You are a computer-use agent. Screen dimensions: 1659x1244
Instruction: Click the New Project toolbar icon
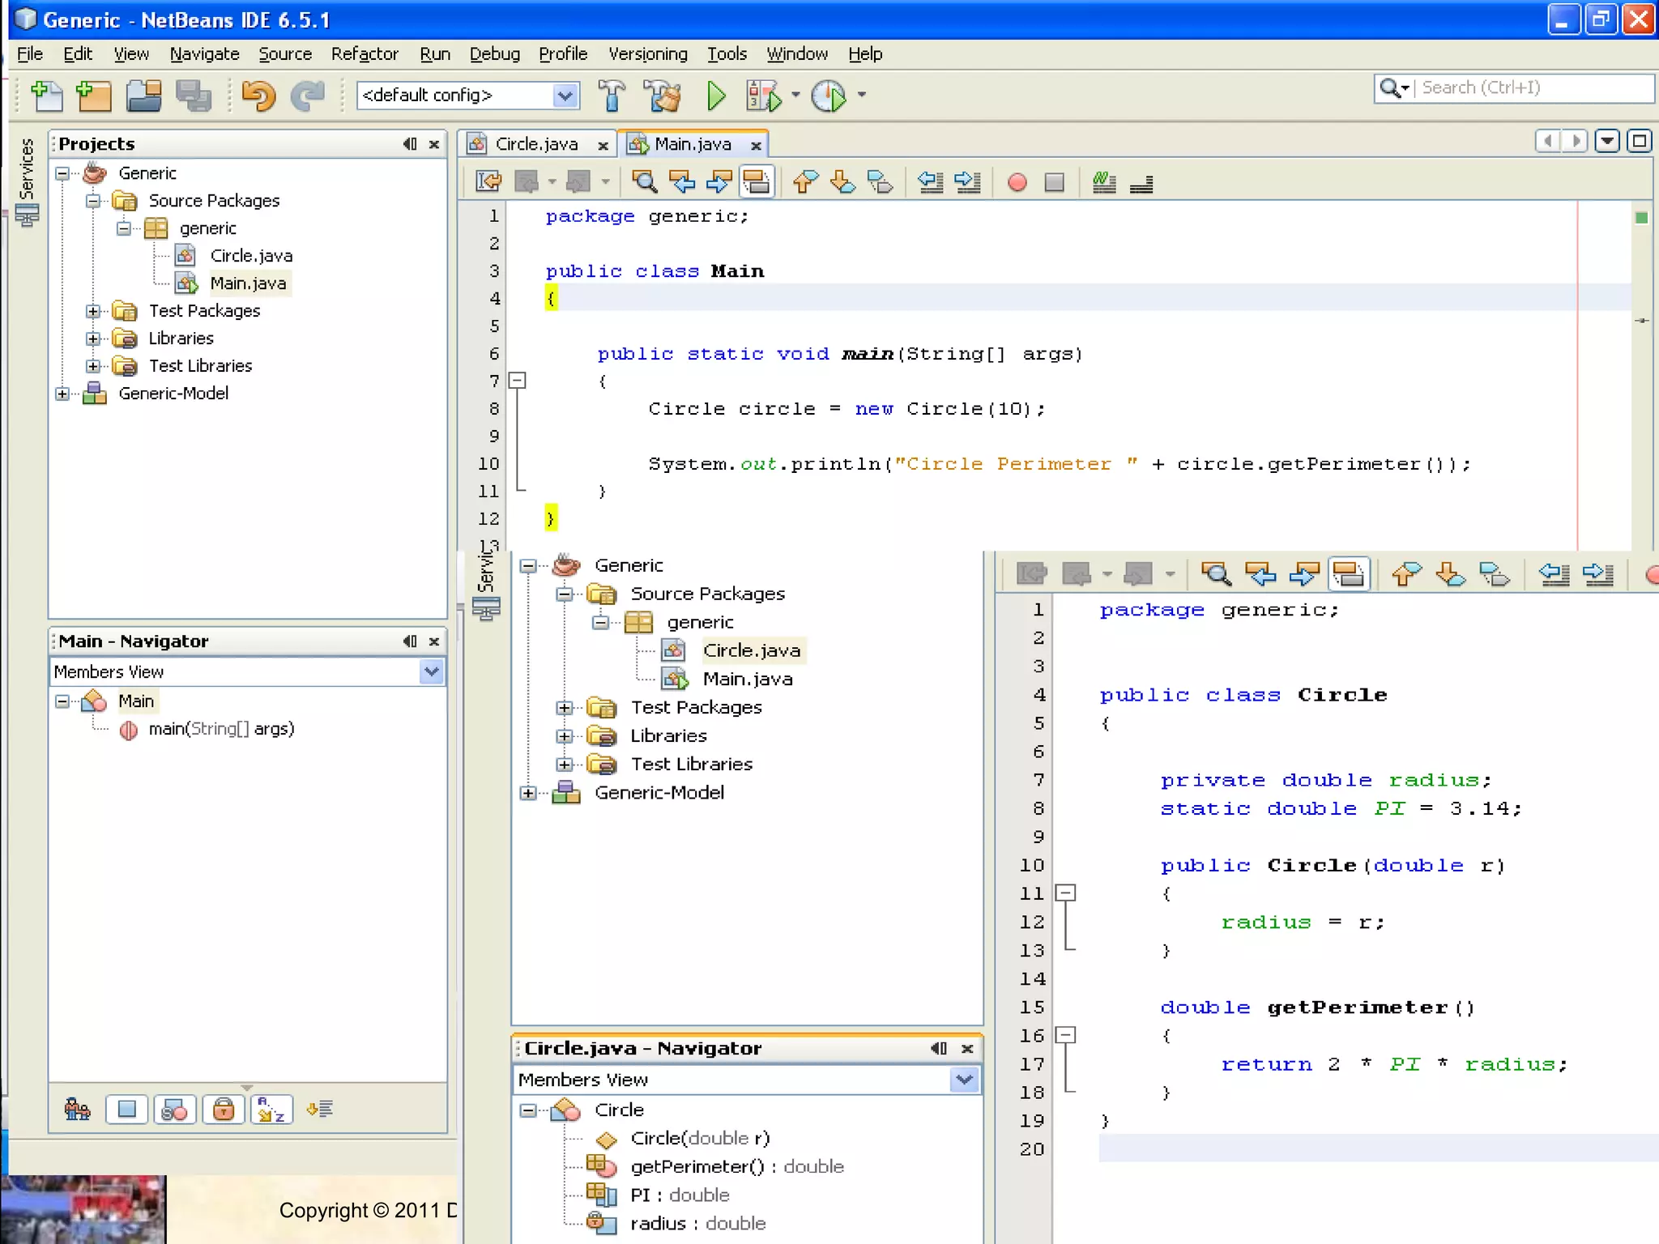pos(94,96)
